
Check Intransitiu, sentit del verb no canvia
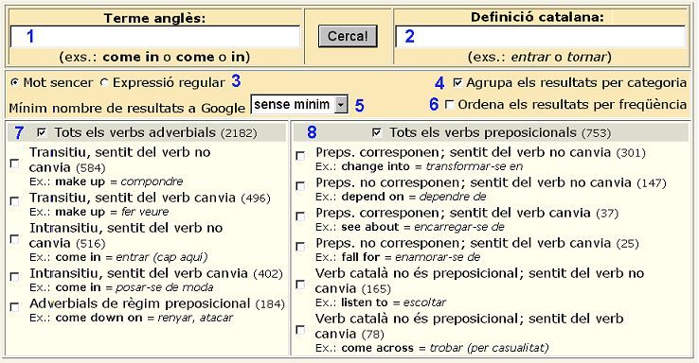point(15,239)
